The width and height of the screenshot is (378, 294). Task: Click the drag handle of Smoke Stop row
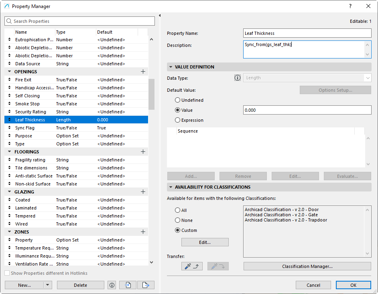(x=9, y=104)
